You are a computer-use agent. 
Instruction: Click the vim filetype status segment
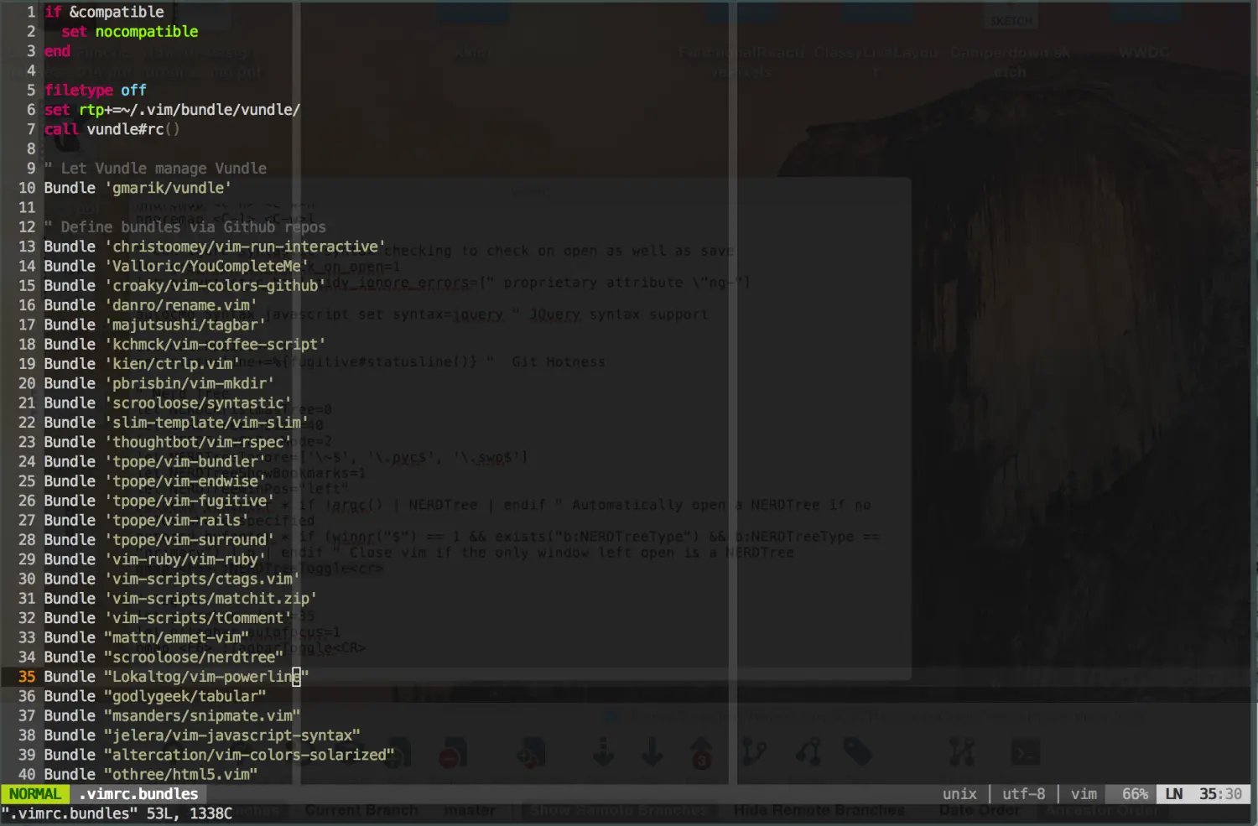click(1084, 794)
